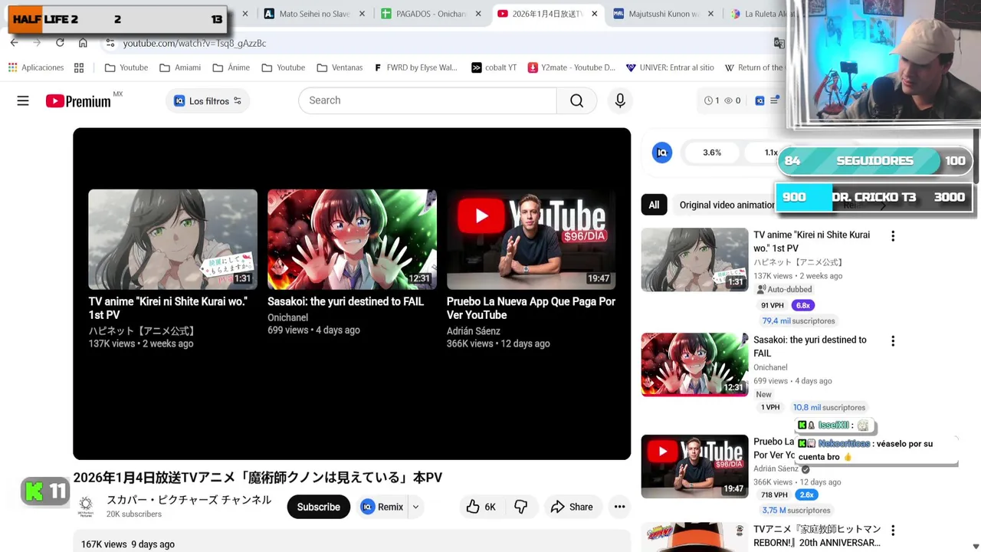Select the Original video animation chip
The height and width of the screenshot is (552, 981).
[x=727, y=205]
